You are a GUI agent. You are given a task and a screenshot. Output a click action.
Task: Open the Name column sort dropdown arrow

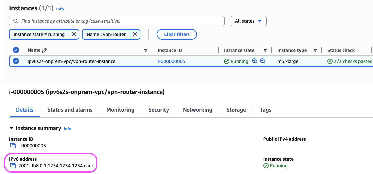pos(146,50)
